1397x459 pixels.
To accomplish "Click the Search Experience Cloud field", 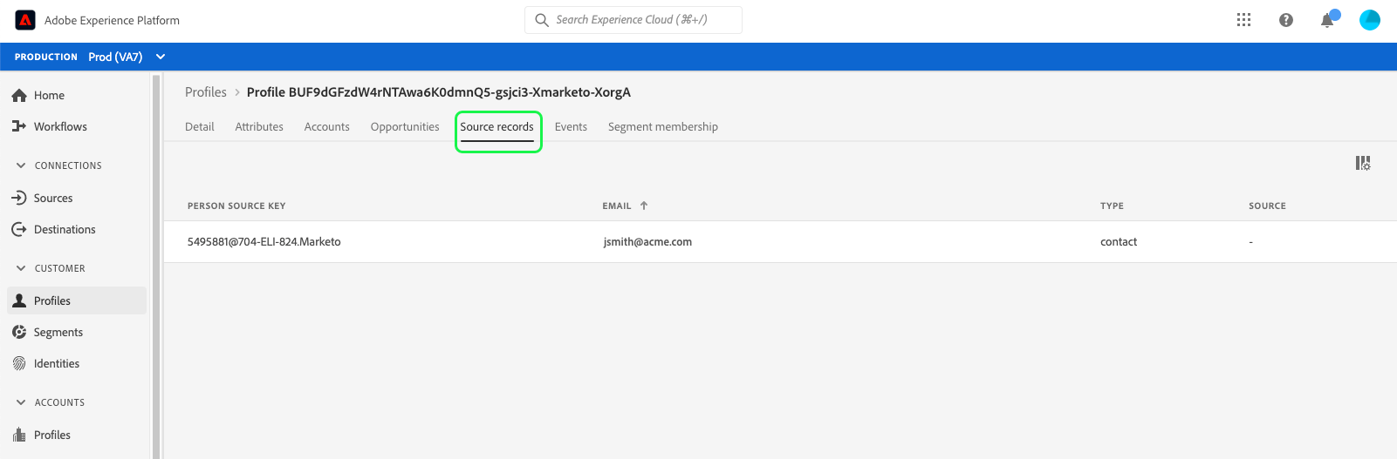I will [633, 20].
